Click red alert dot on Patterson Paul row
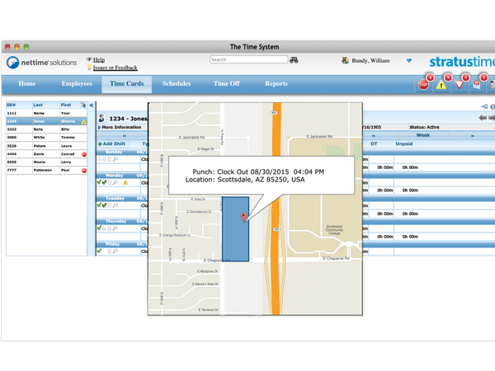Screen dimensions: 495x371 click(x=84, y=171)
